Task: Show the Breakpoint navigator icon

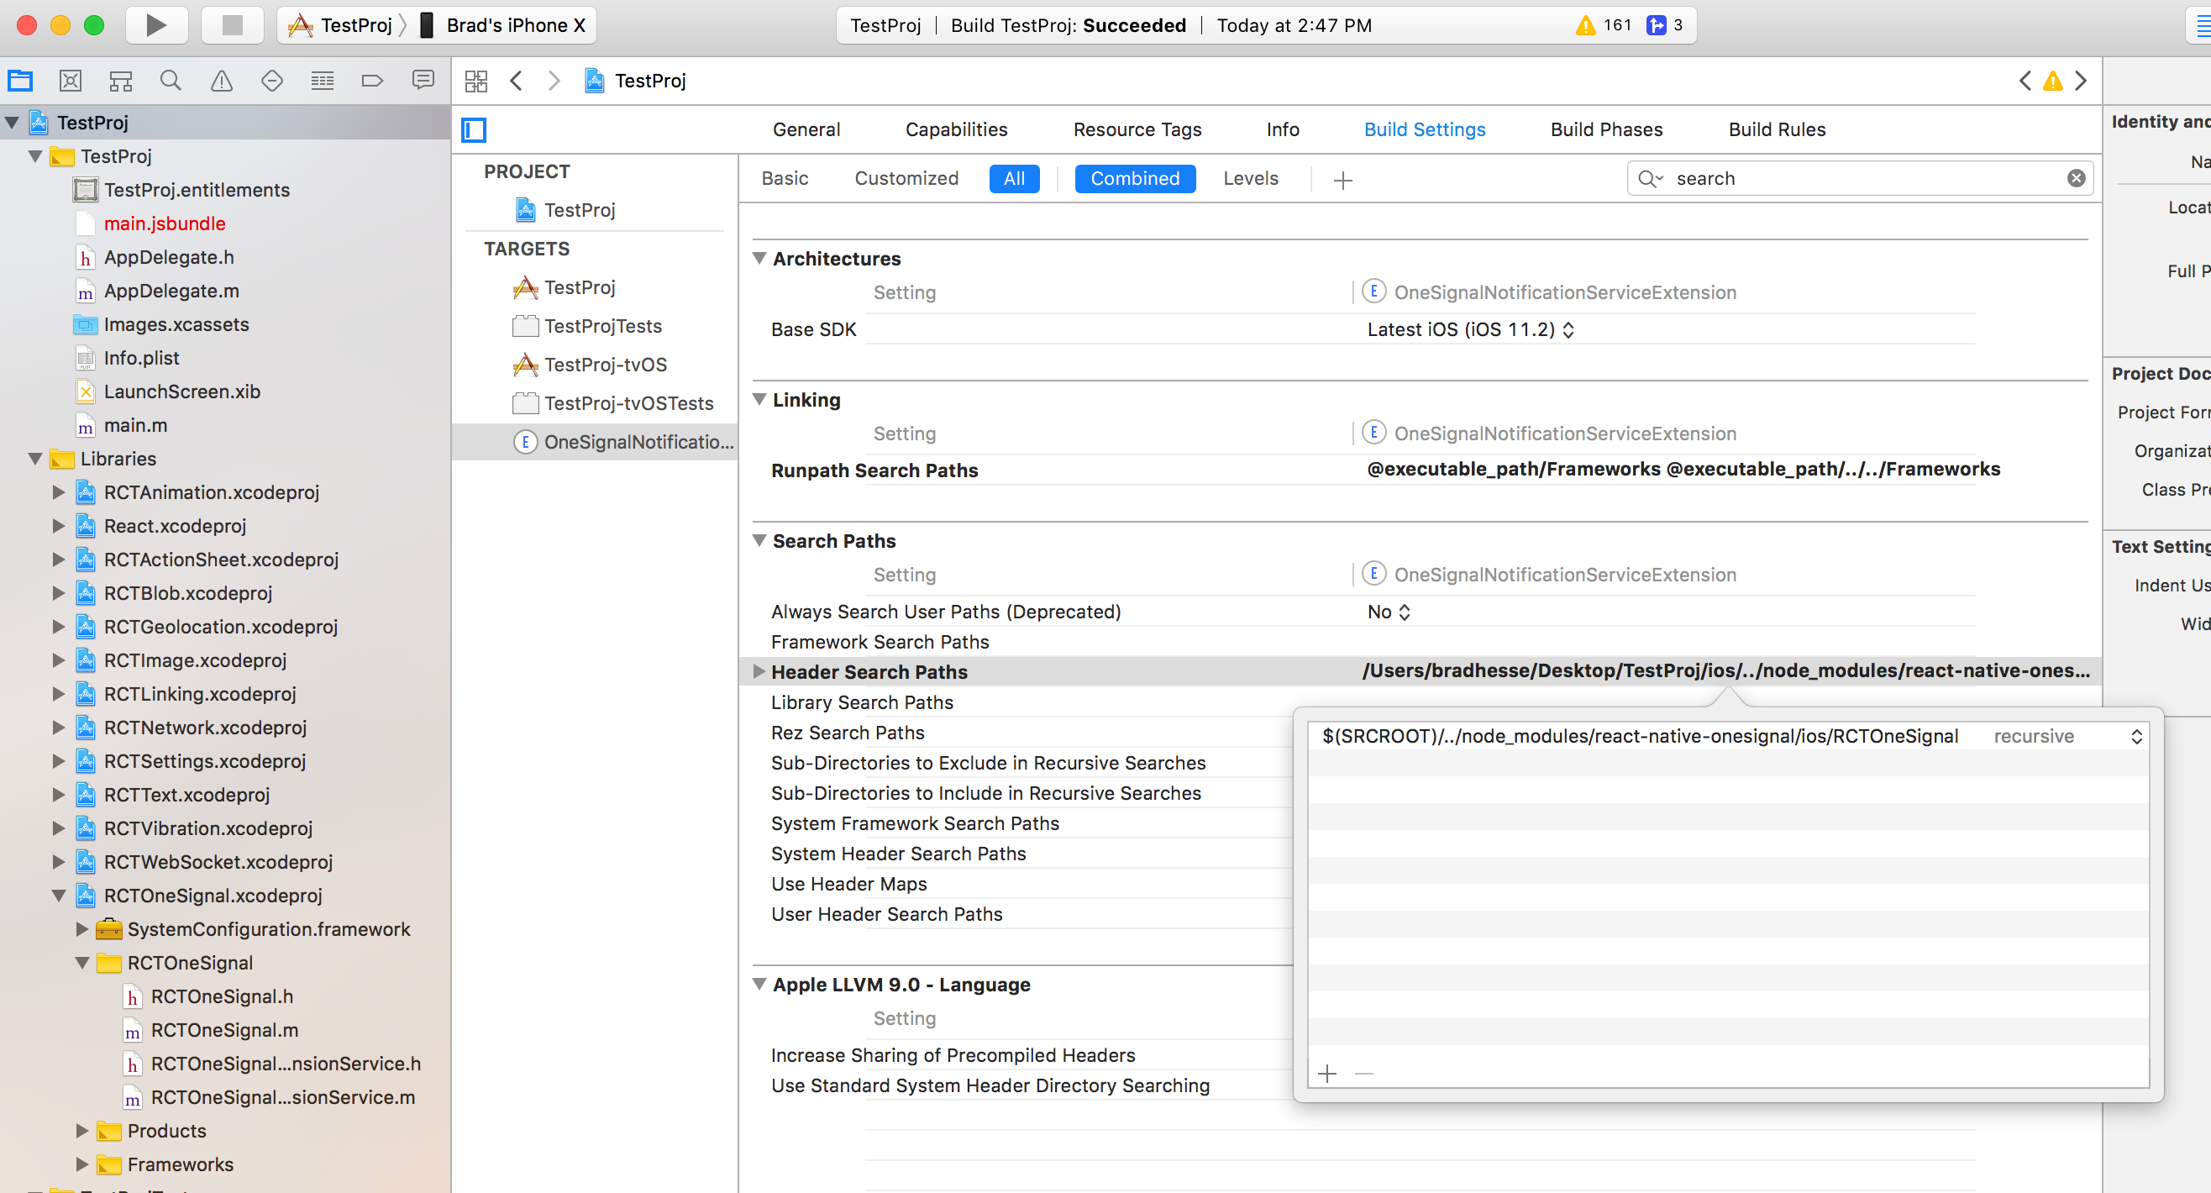Action: (371, 81)
